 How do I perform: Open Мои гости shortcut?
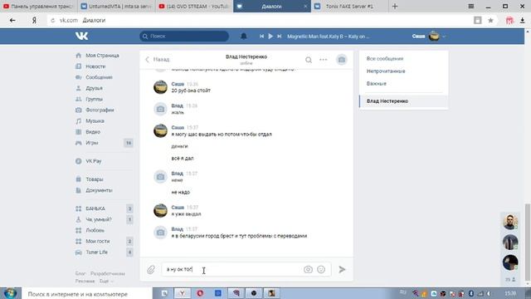98,241
